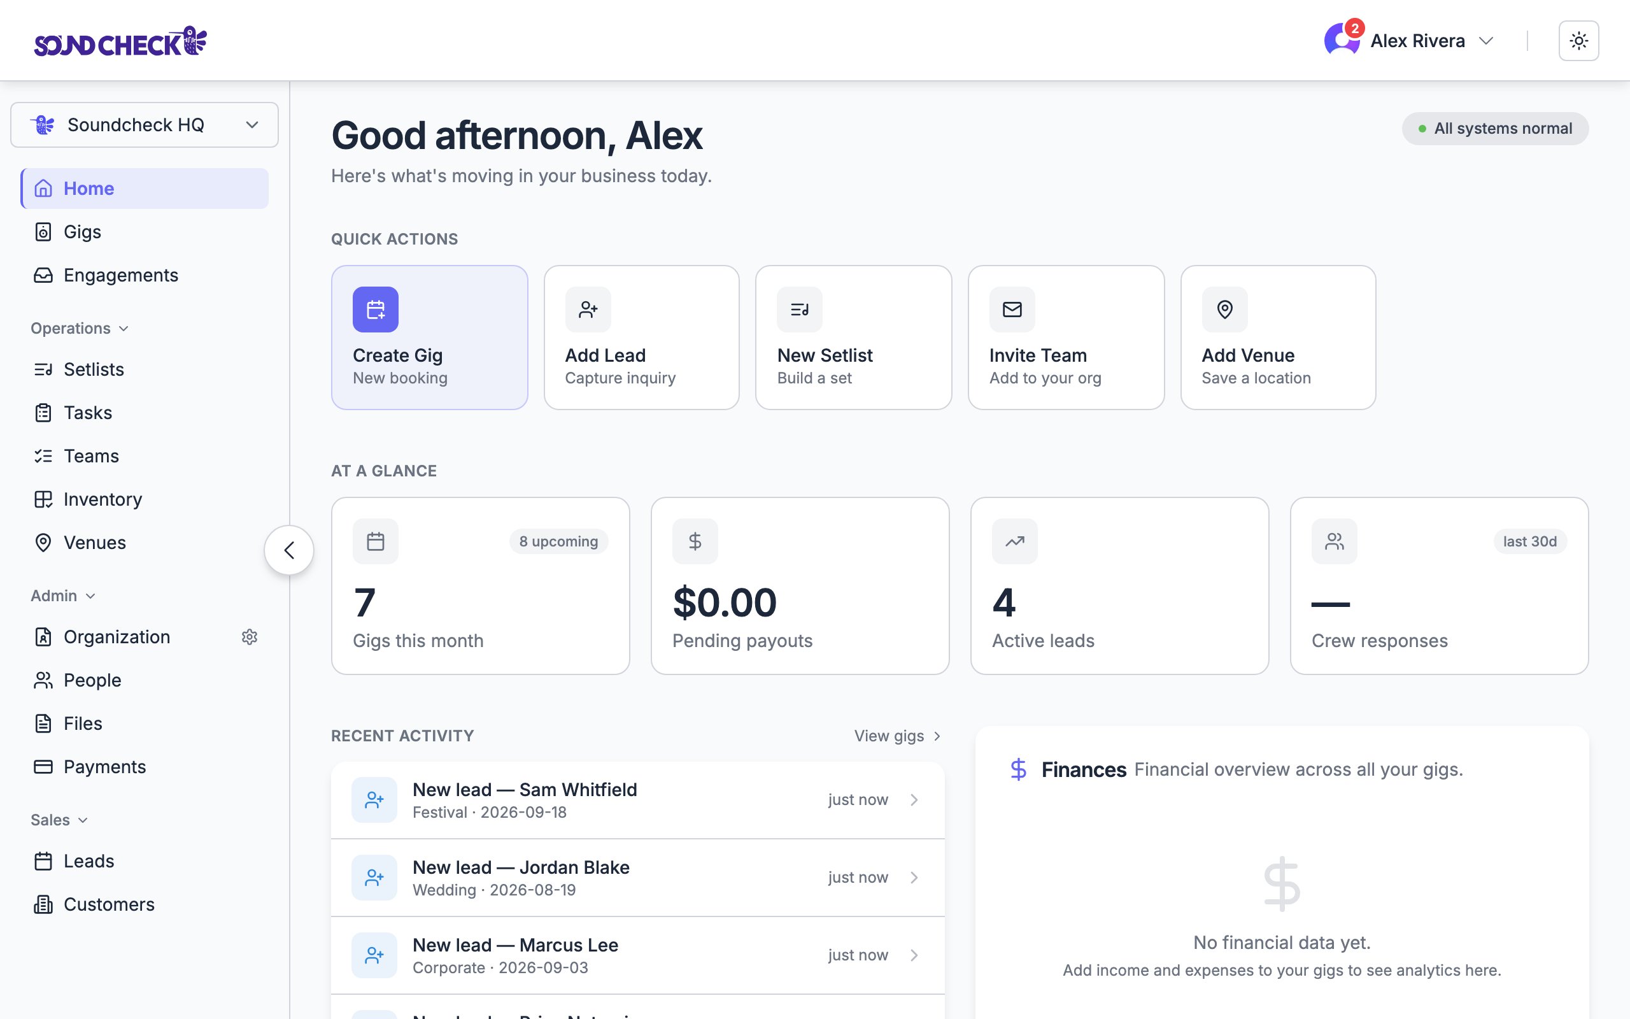Click the Finances dollar icon in panel header
Image resolution: width=1630 pixels, height=1019 pixels.
coord(1018,769)
